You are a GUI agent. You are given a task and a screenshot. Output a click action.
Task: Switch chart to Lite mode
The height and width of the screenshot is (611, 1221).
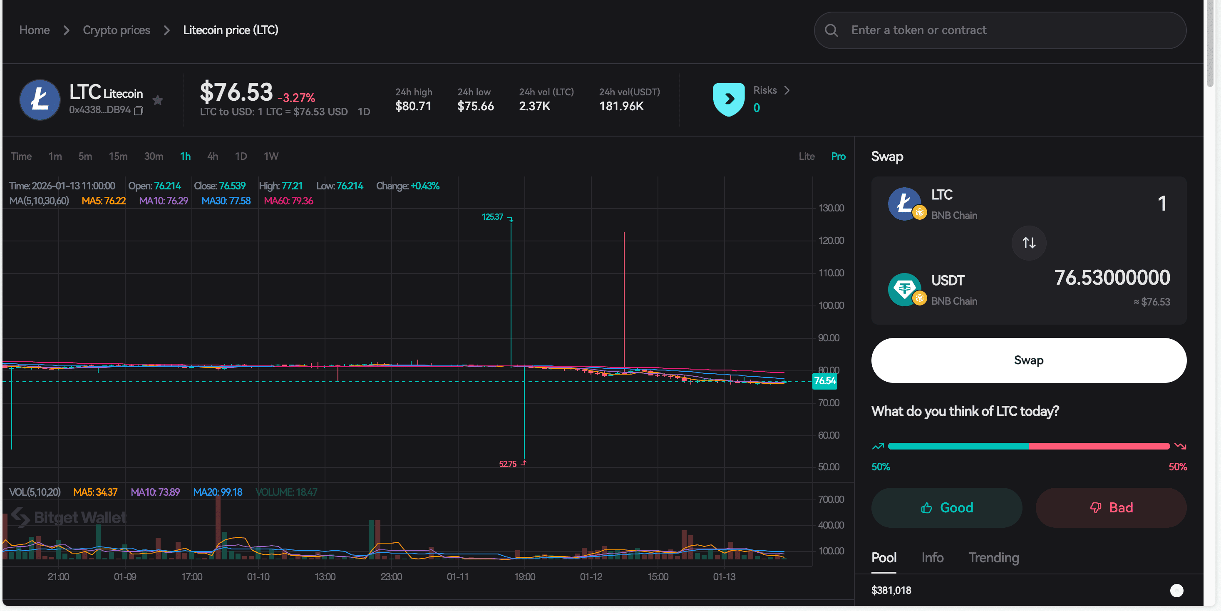click(806, 156)
